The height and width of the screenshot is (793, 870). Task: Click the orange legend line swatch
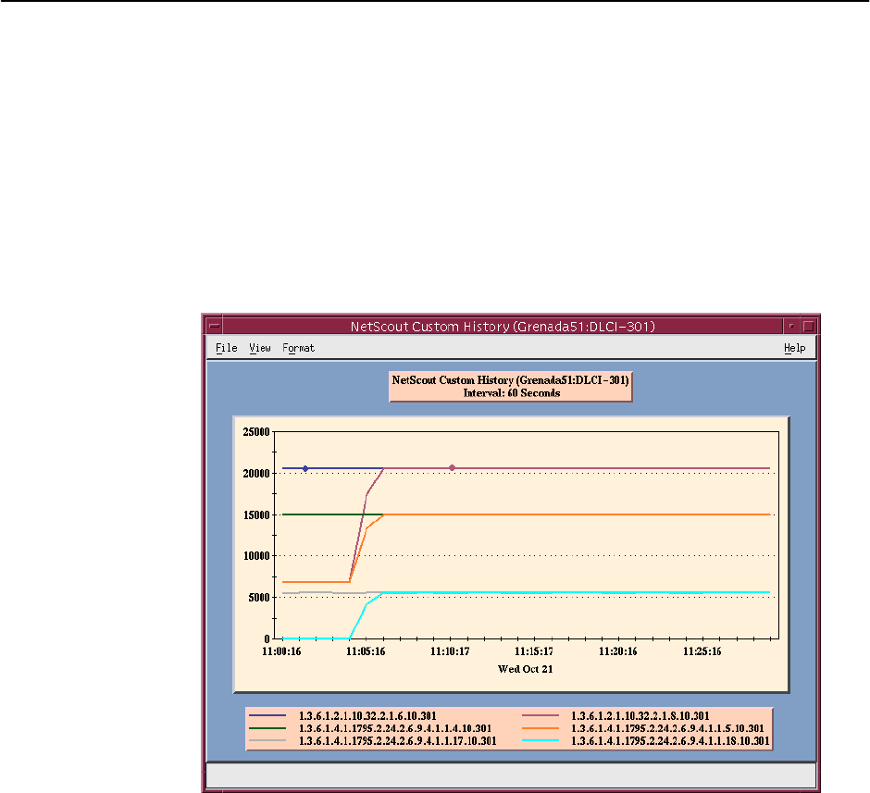(541, 729)
